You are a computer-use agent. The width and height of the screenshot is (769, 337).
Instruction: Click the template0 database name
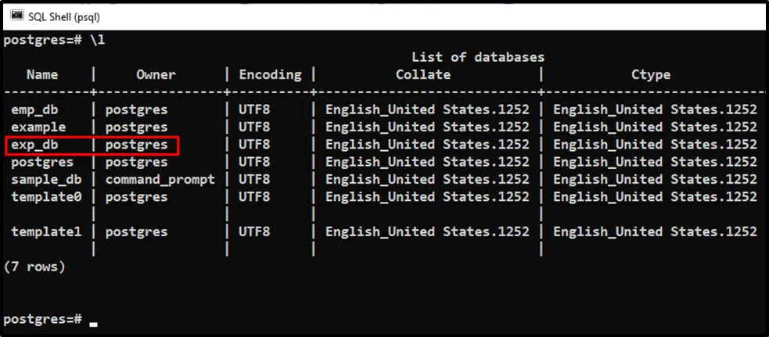46,196
